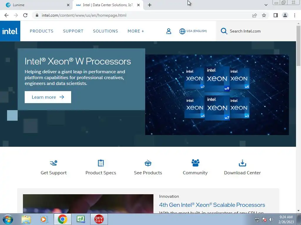Select the Intel Data Center Solutions tab
Image resolution: width=301 pixels, height=225 pixels.
point(105,5)
